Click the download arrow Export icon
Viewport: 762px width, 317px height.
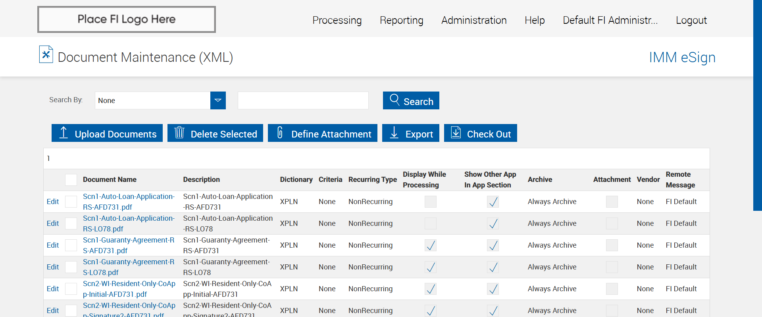(x=394, y=133)
